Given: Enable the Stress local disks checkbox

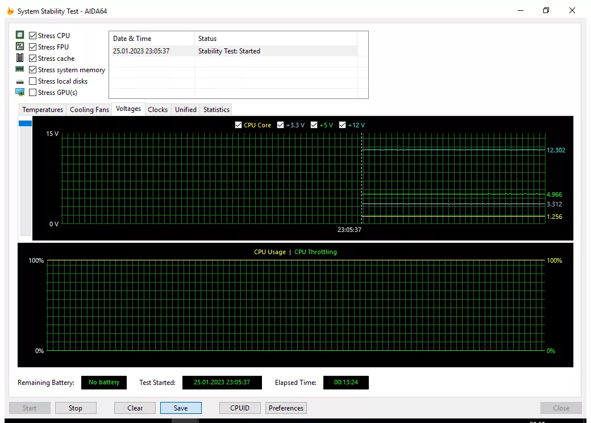Looking at the screenshot, I should tap(33, 81).
